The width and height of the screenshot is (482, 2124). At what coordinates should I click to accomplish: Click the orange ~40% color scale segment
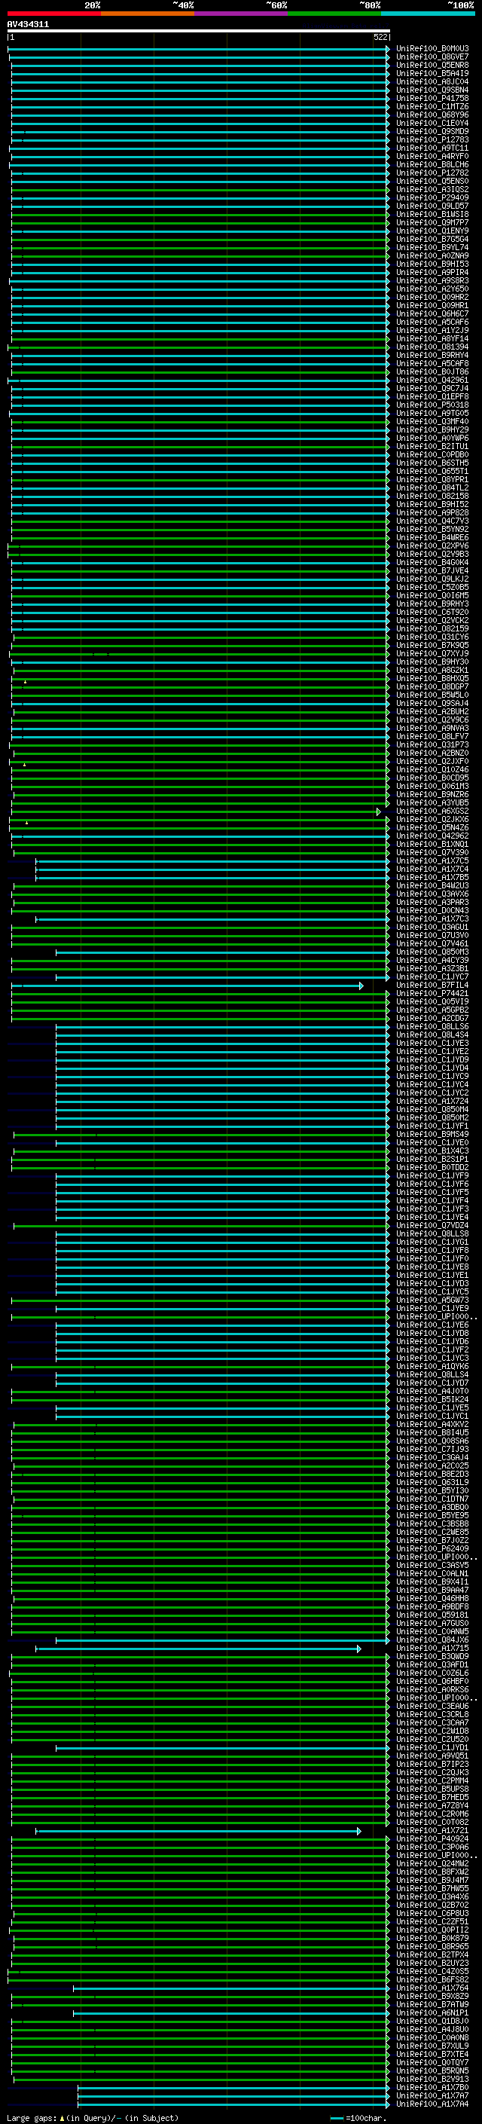click(x=148, y=14)
